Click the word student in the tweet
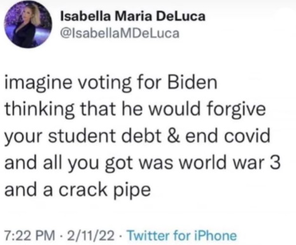Image resolution: width=296 pixels, height=245 pixels. click(82, 136)
